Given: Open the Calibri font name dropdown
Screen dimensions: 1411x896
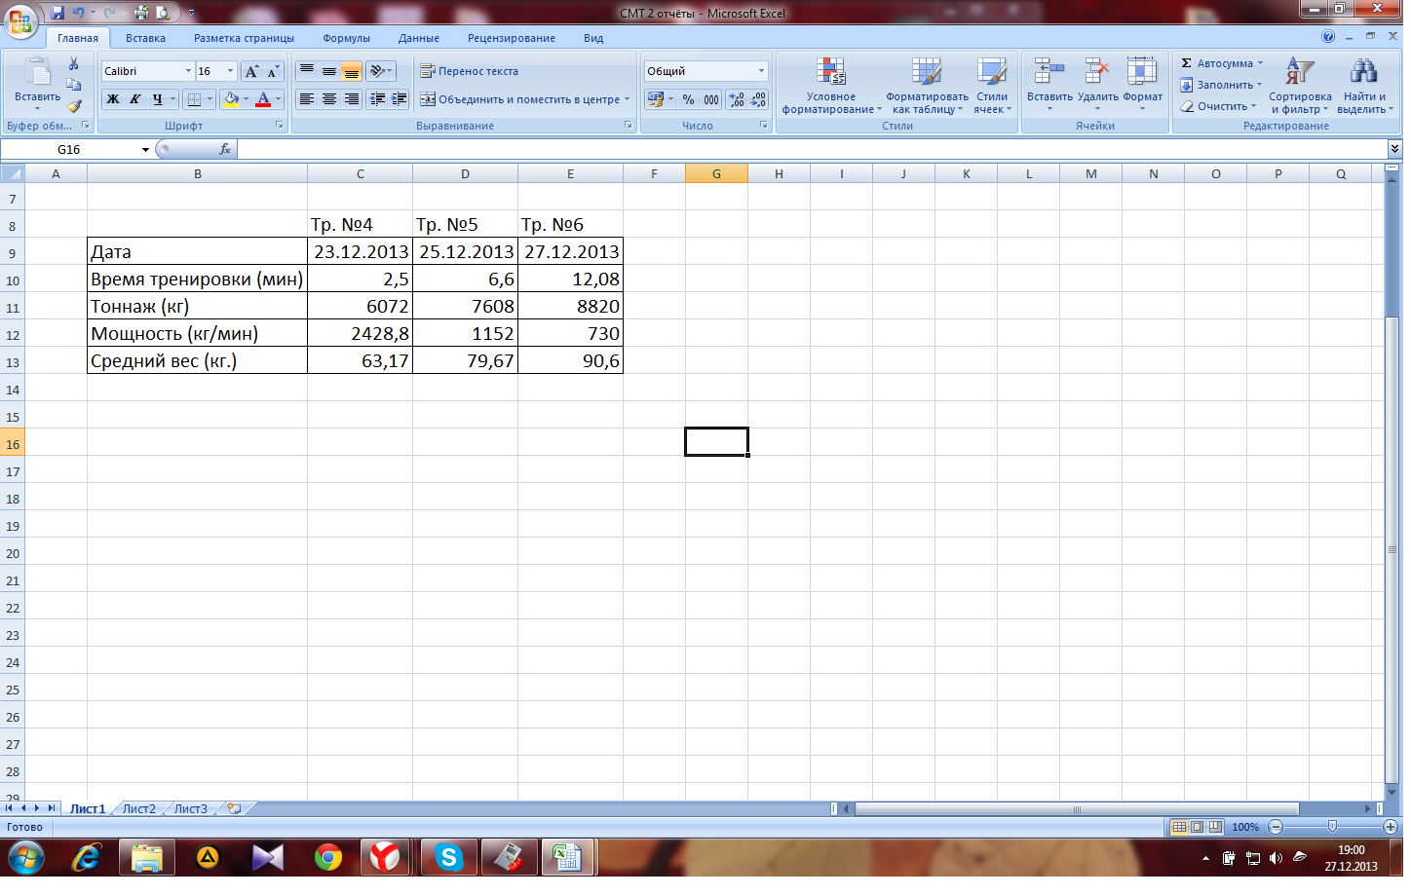Looking at the screenshot, I should coord(188,71).
